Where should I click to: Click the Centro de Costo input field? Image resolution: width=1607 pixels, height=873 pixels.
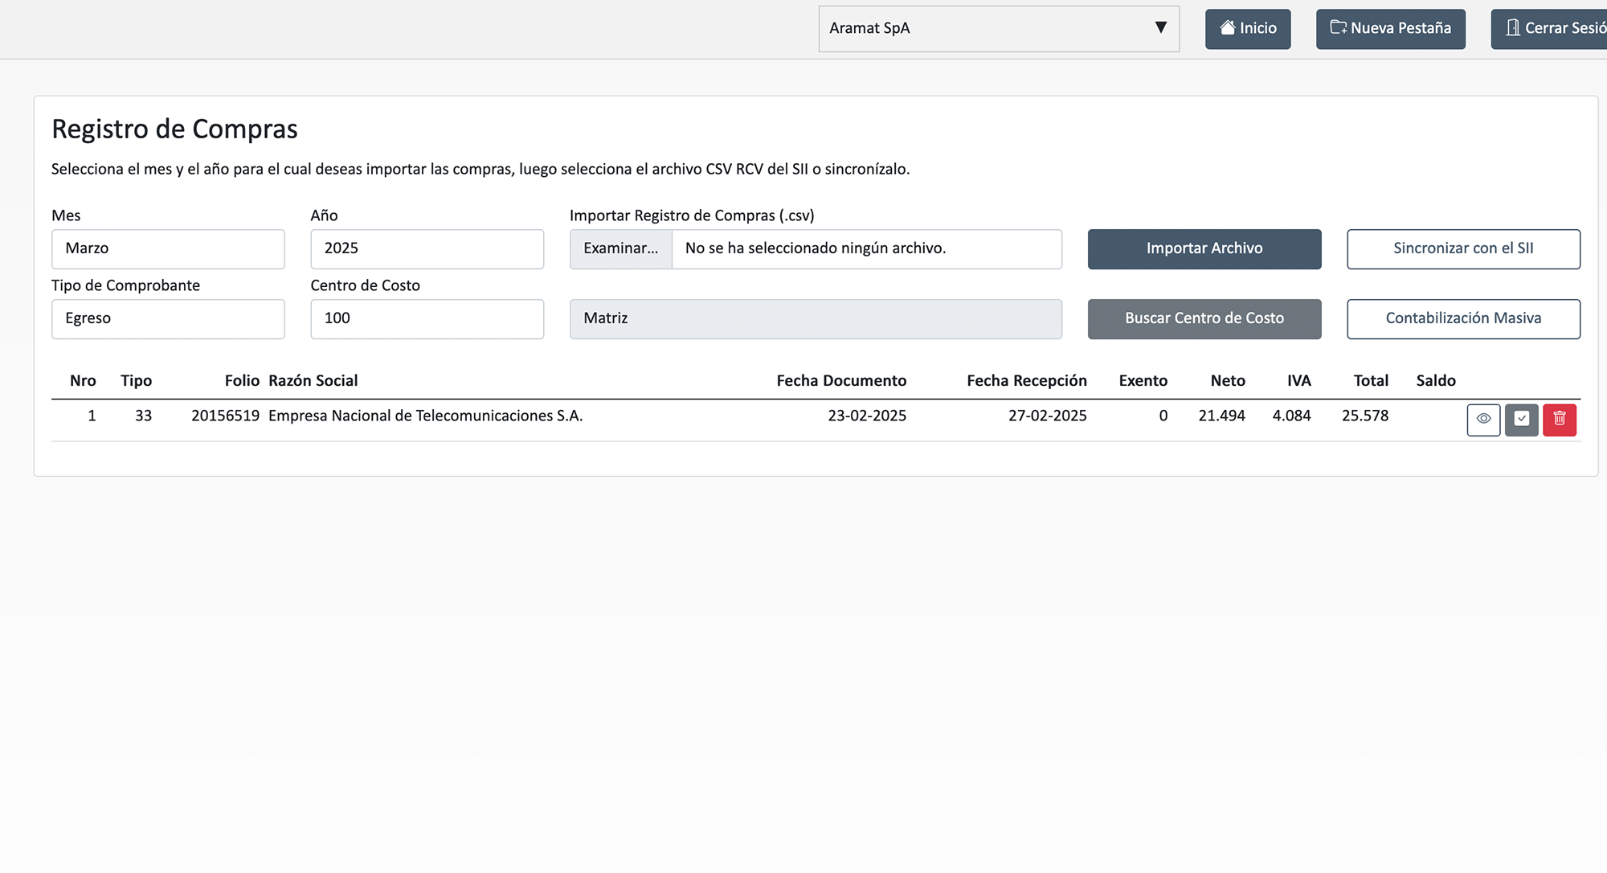[427, 319]
